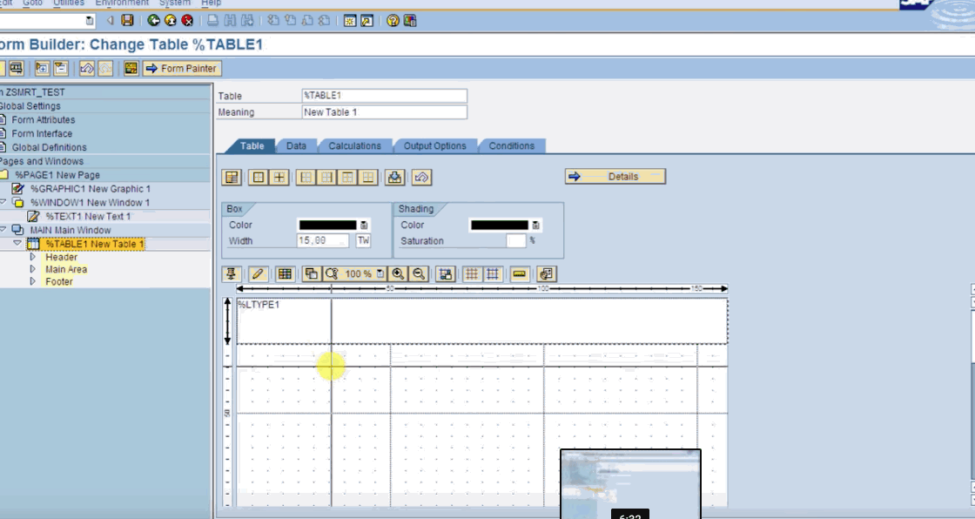975x519 pixels.
Task: Collapse the %WINDOW1 New Window 1 node
Action: [3, 202]
